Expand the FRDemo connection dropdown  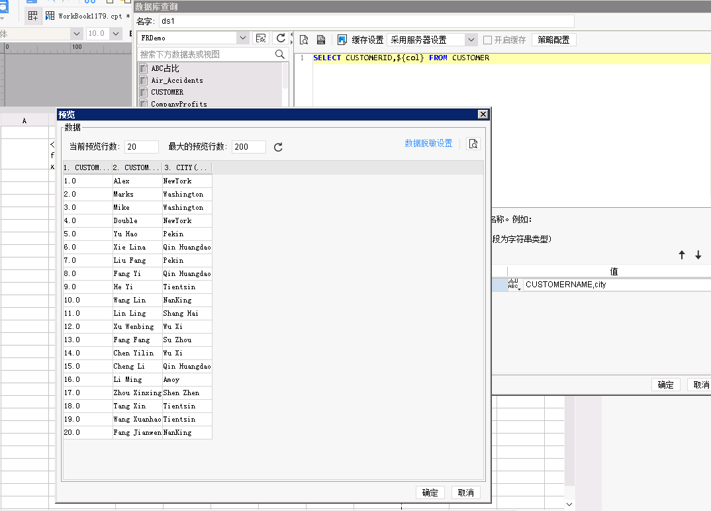[242, 38]
